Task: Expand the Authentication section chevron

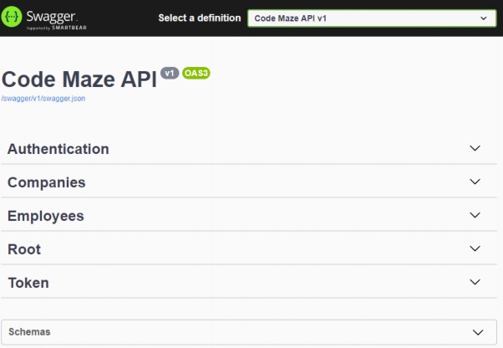Action: [x=475, y=148]
